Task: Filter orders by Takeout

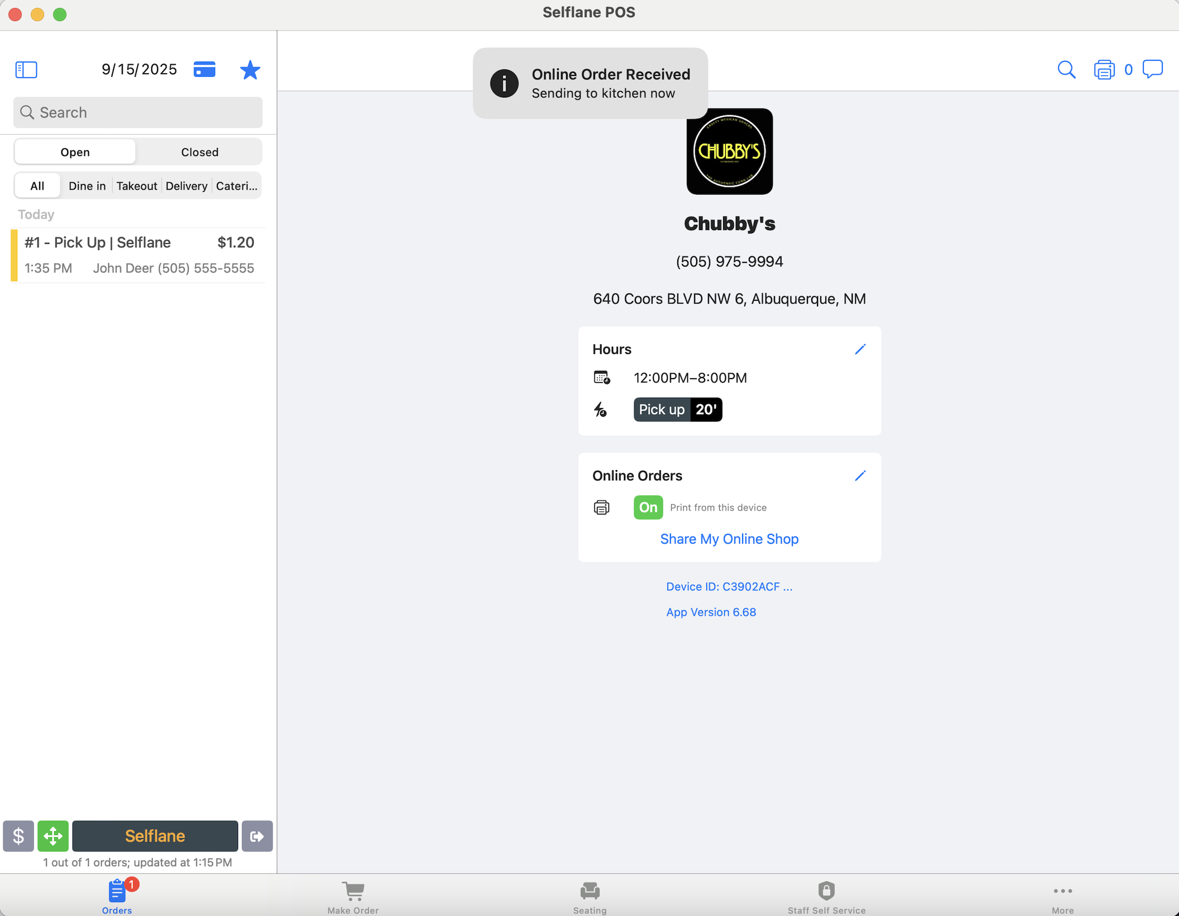Action: pos(136,186)
